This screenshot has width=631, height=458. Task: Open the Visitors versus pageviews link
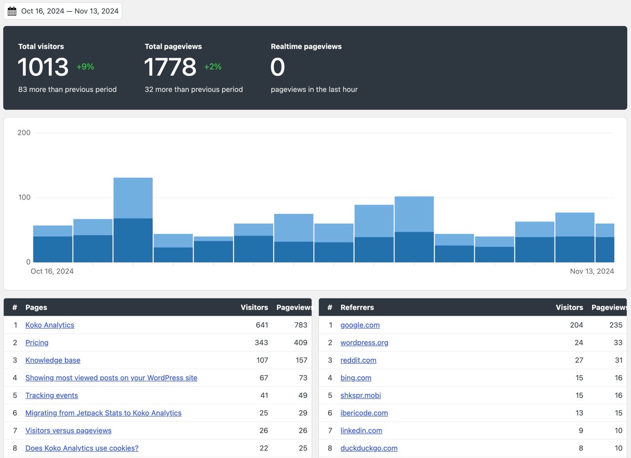tap(69, 430)
